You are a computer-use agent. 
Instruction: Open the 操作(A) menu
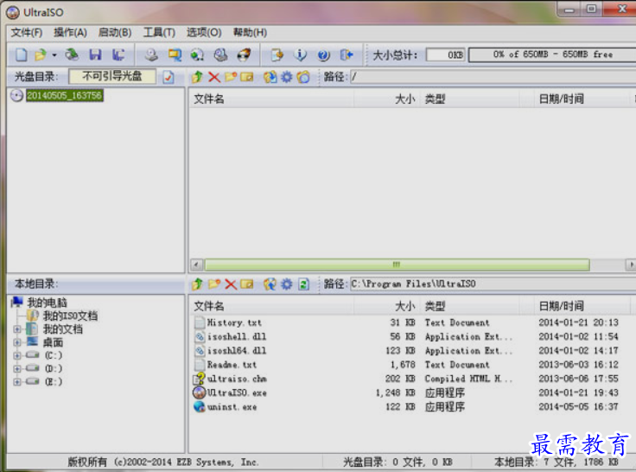(70, 33)
